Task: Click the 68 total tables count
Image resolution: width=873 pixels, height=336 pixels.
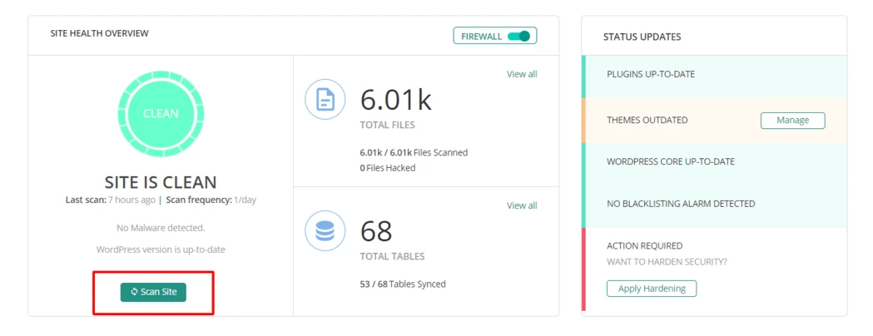Action: tap(376, 231)
